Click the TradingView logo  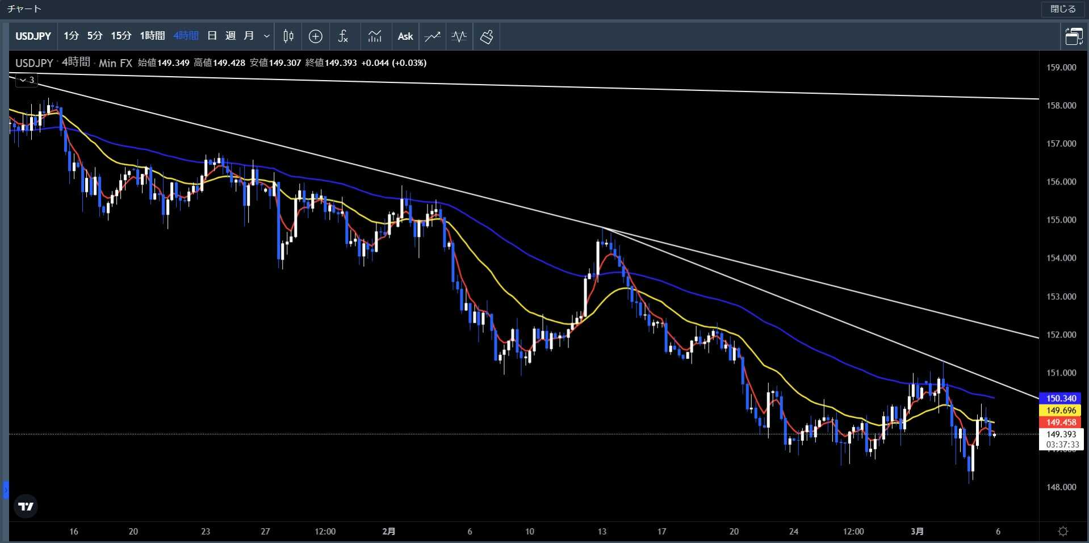[26, 506]
